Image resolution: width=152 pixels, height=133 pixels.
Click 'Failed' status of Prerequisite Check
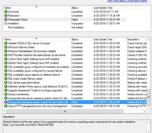74,20
